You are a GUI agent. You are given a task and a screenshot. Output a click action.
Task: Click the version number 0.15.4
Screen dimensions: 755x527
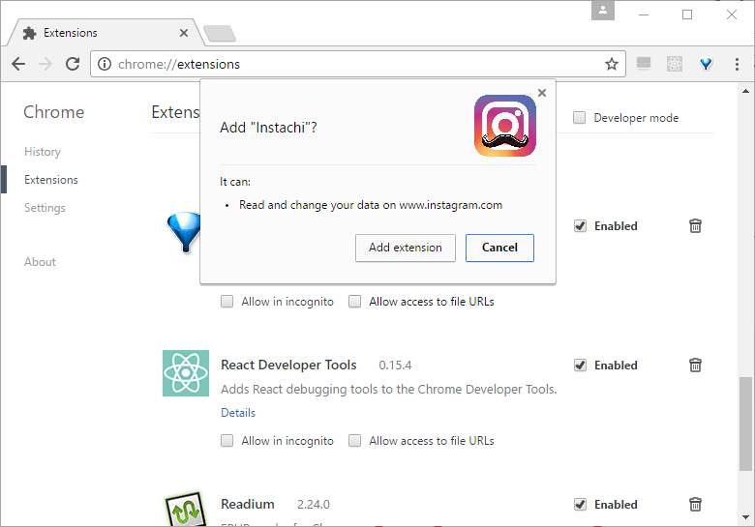point(395,366)
